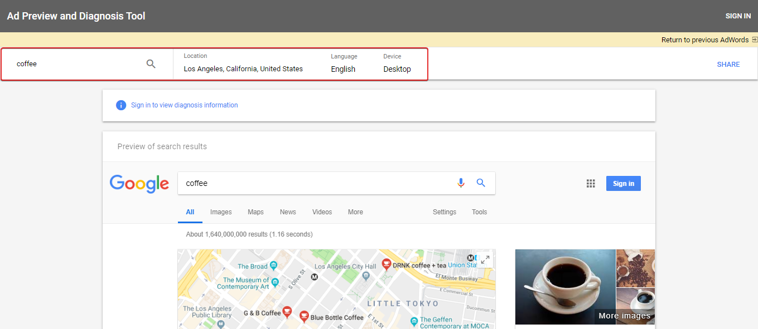Switch to the Videos tab
758x329 pixels.
(322, 212)
